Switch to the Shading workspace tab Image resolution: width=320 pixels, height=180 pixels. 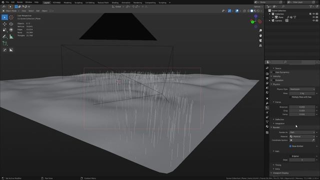[115, 2]
